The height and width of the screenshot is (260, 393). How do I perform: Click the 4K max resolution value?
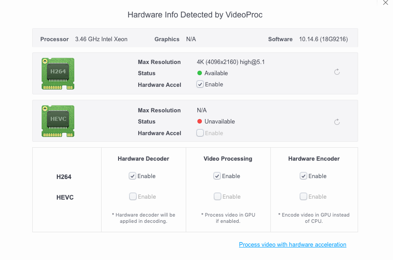pos(231,62)
